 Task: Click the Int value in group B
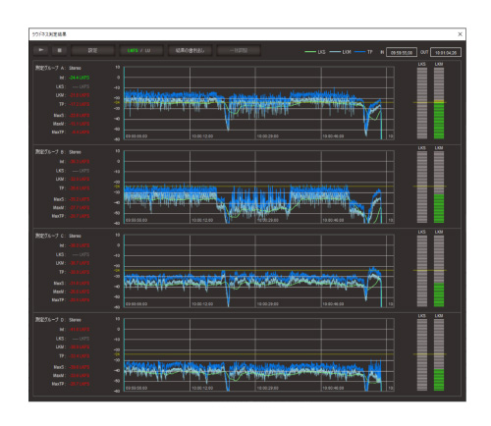coord(80,162)
